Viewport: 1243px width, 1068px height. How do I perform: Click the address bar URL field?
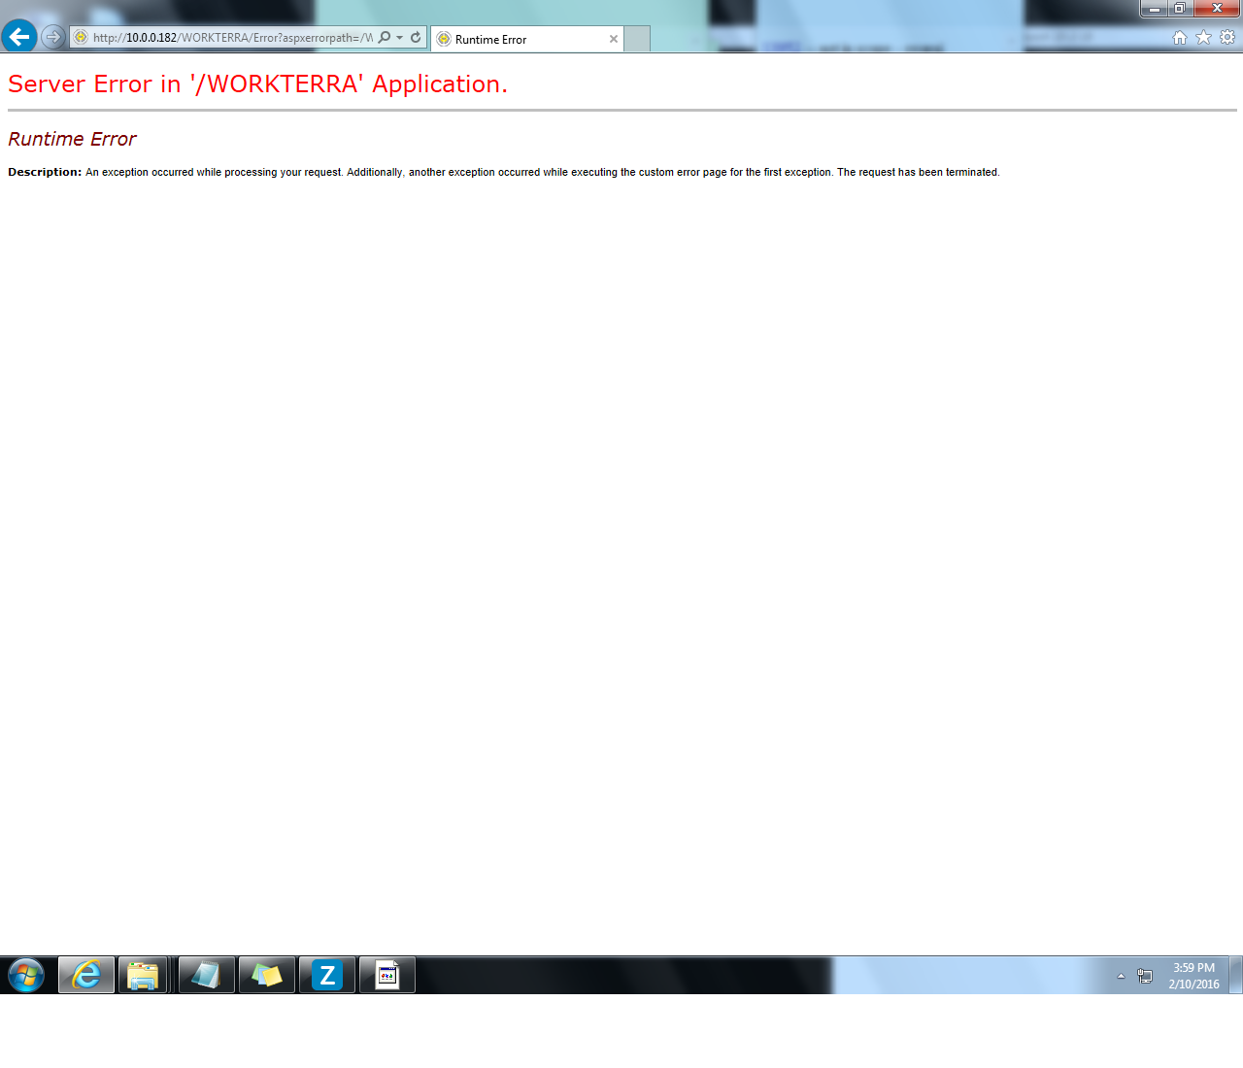click(x=233, y=38)
